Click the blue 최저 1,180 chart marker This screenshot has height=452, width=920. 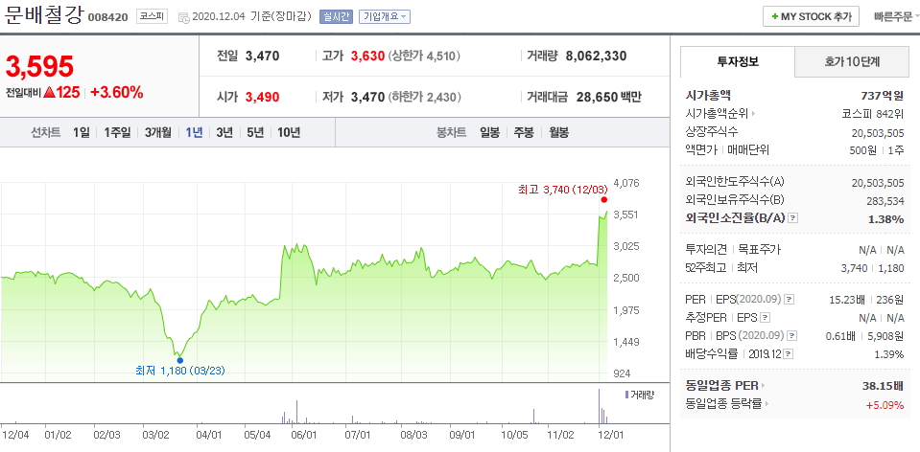(179, 361)
